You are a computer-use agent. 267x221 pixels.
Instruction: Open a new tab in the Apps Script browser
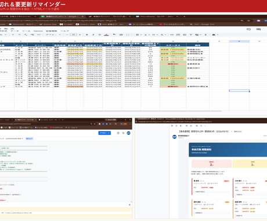[63, 120]
